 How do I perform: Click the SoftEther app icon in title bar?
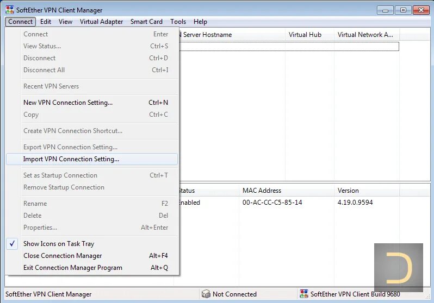9,10
